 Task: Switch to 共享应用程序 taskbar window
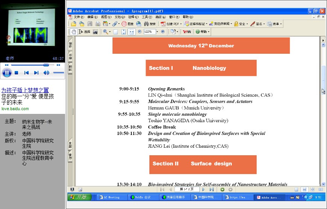tap(175, 197)
